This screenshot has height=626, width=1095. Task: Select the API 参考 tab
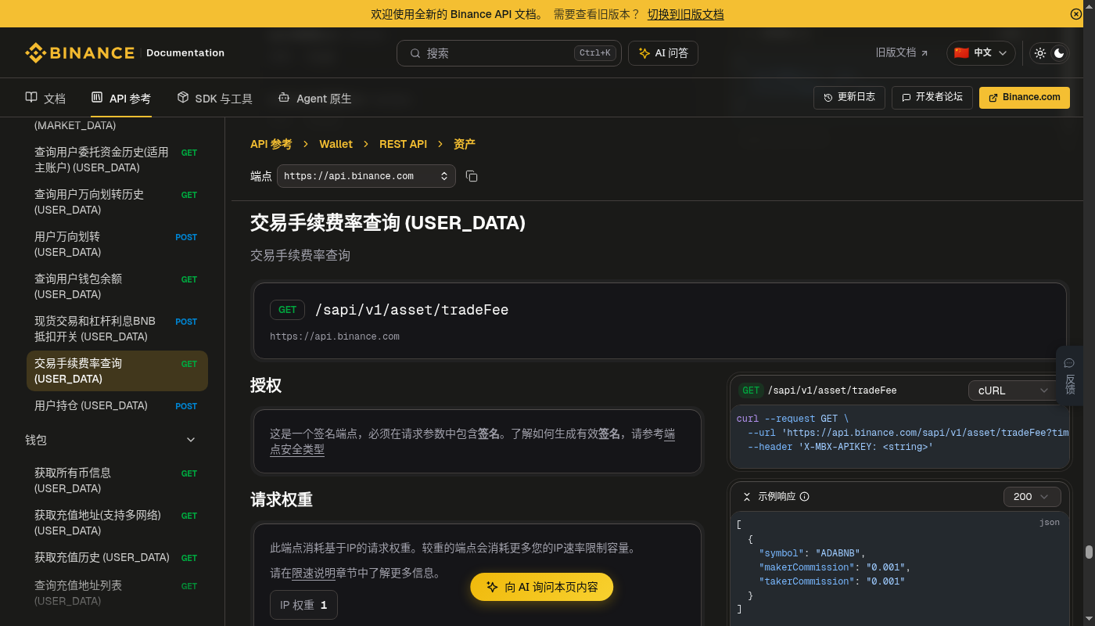(121, 99)
